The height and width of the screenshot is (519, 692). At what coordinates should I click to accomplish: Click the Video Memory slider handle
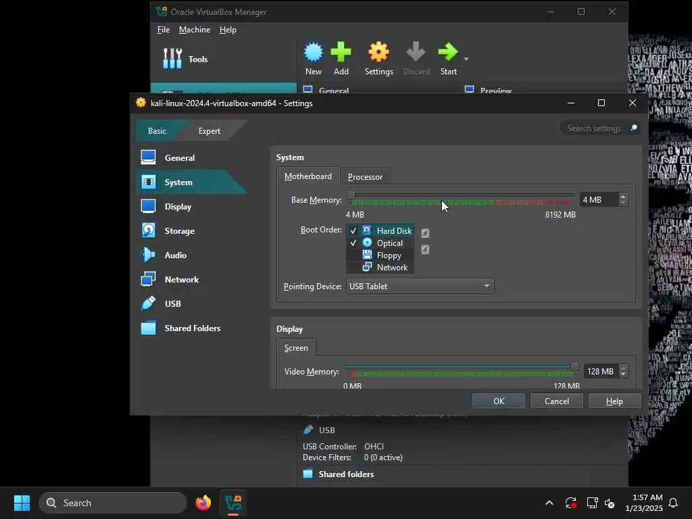[574, 366]
